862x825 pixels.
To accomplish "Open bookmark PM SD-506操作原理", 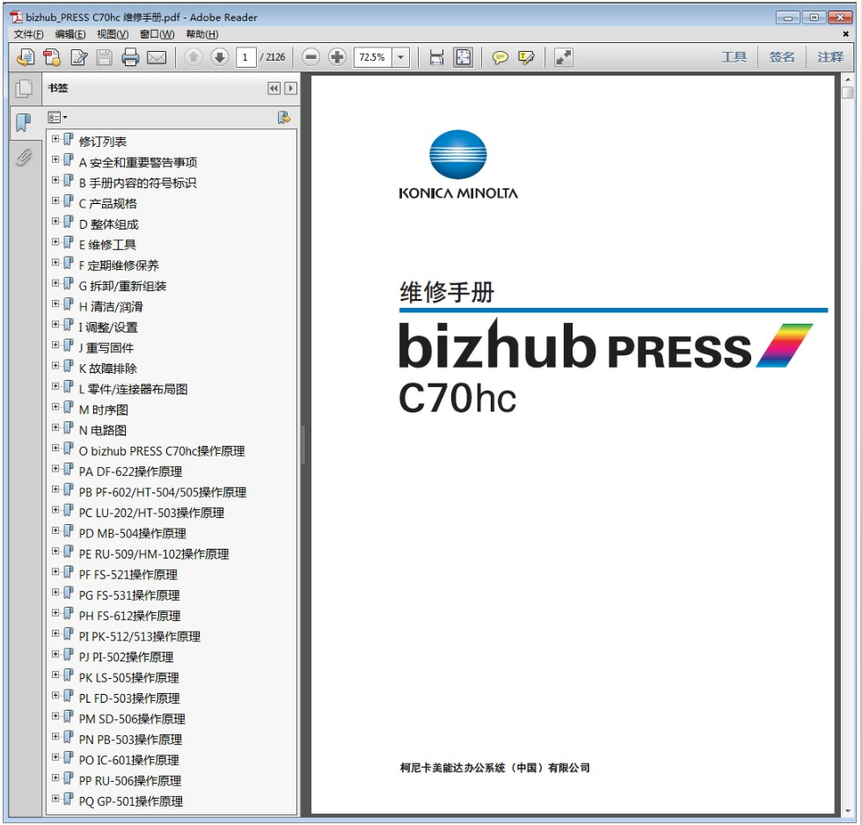I will pos(132,719).
